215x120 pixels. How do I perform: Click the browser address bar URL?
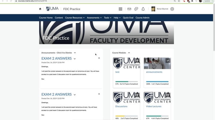tap(33, 1)
